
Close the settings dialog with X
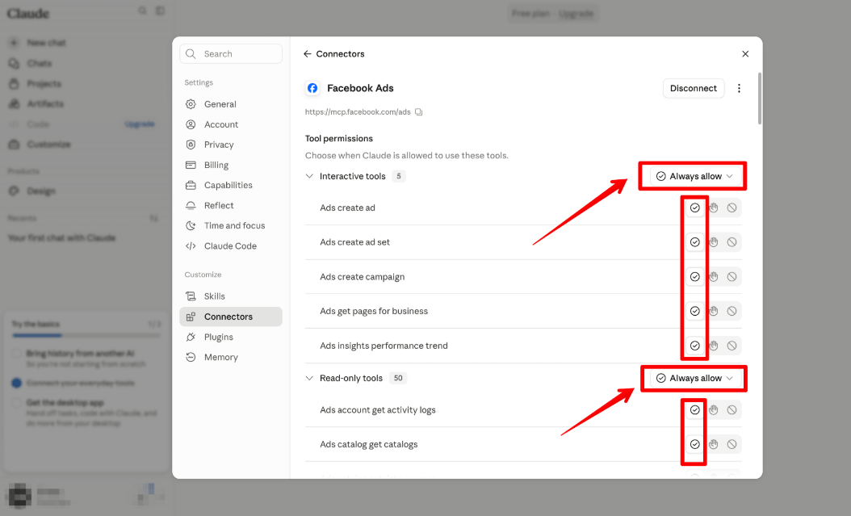click(x=745, y=54)
